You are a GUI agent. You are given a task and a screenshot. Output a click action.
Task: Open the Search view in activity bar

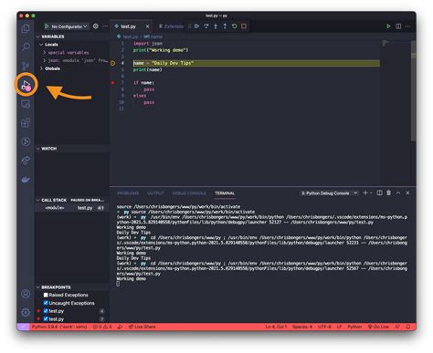(x=26, y=47)
